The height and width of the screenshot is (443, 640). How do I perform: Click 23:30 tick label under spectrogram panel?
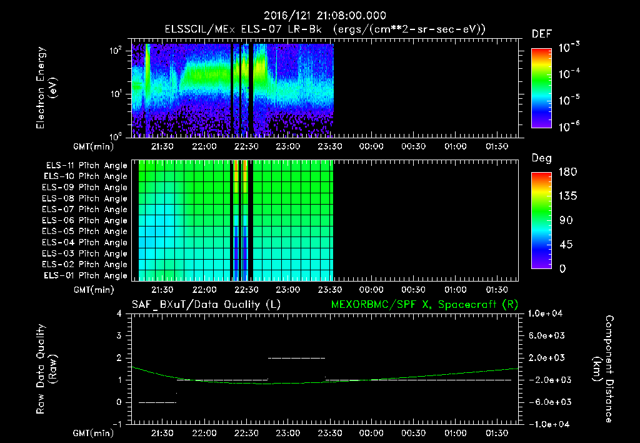(329, 146)
